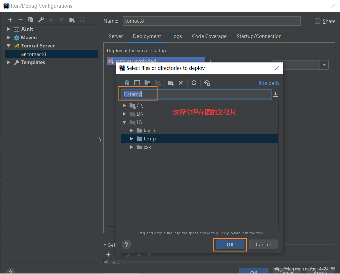Select the D:\ drive row
This screenshot has width=340, height=274.
tap(199, 114)
